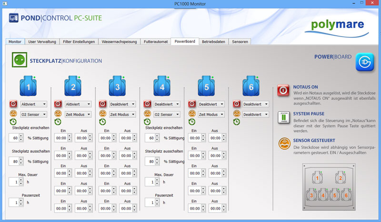The height and width of the screenshot is (222, 381).
Task: Switch to the Futterautomat tab
Action: [x=156, y=42]
